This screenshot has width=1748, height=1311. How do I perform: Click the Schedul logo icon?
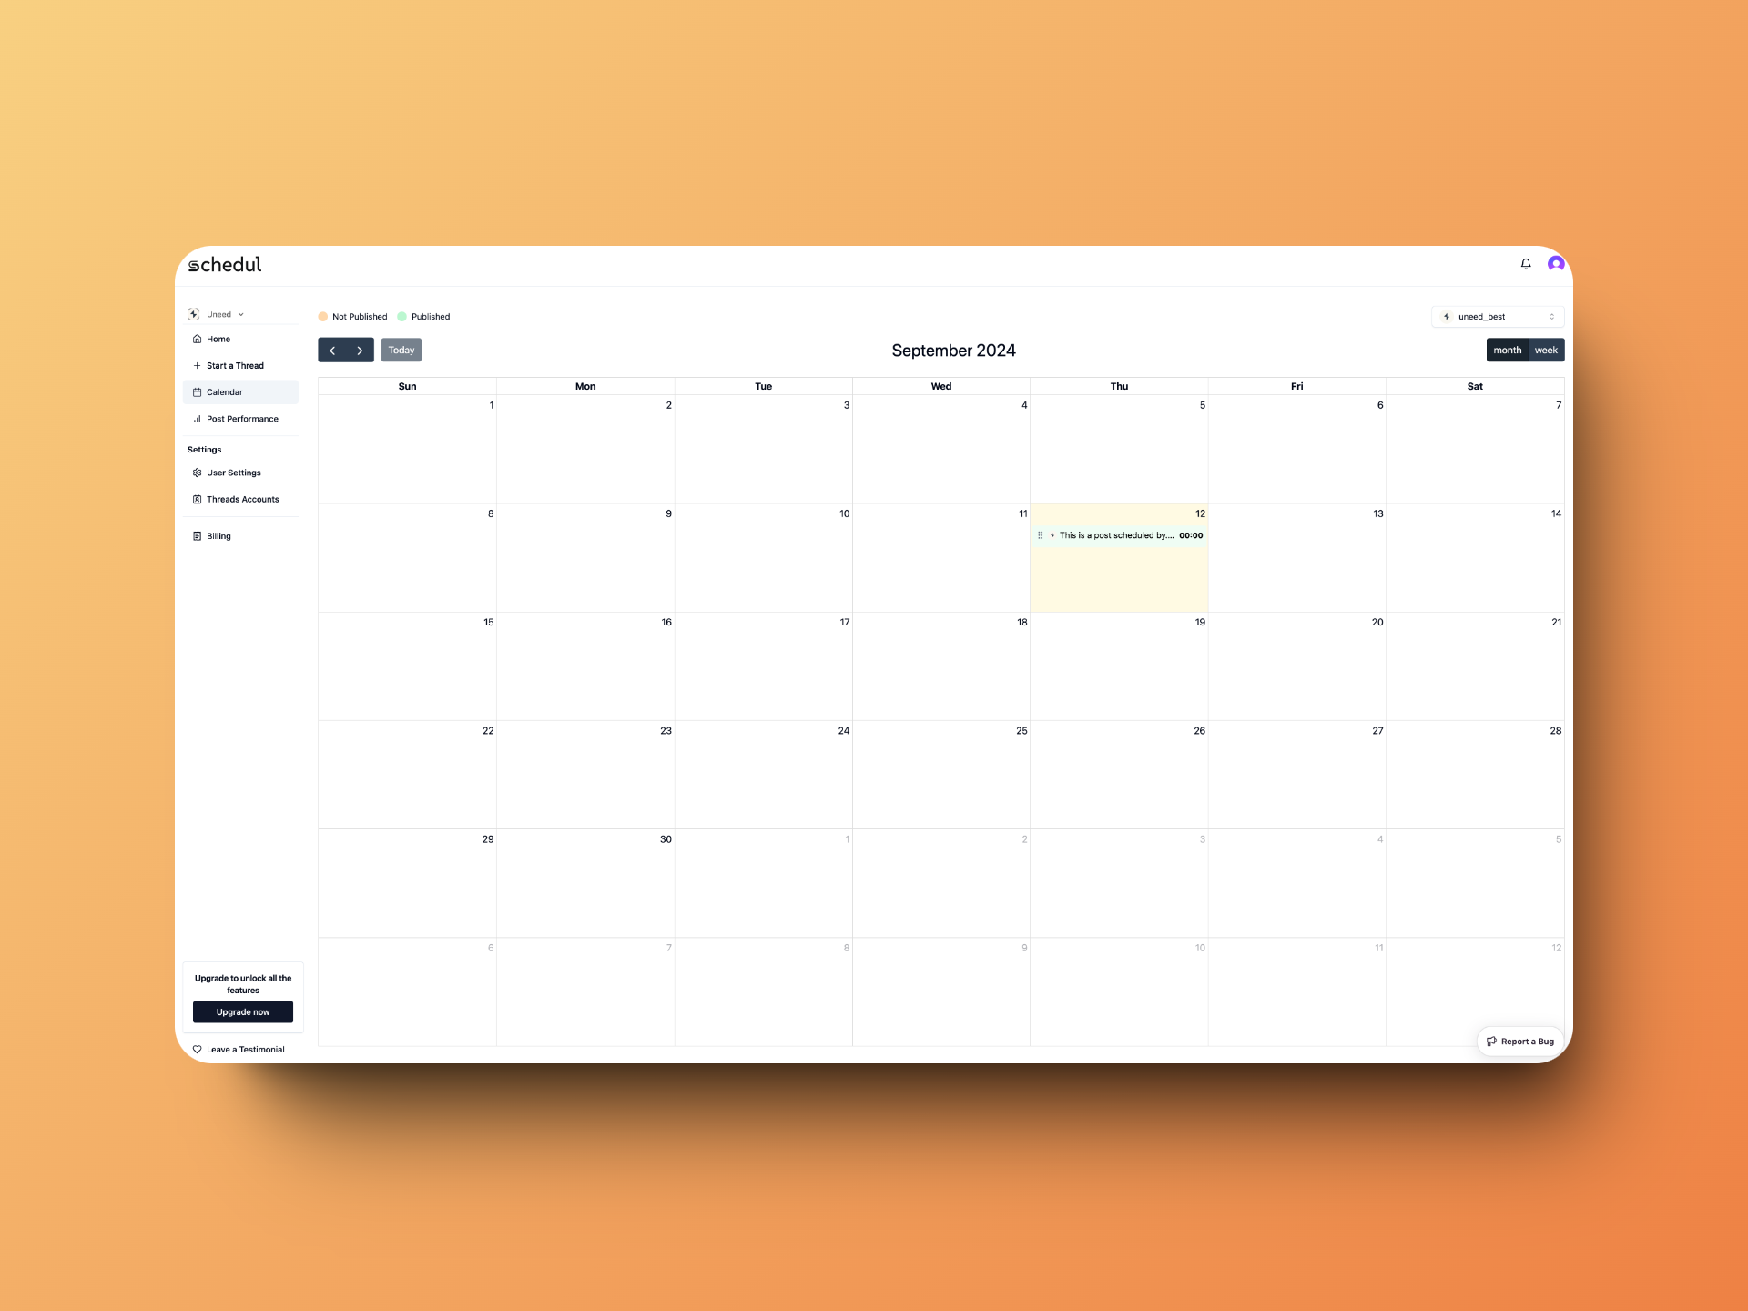click(x=194, y=264)
